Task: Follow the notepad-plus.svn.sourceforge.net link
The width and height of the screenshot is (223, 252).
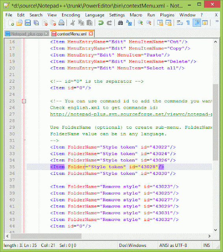Action: coord(131,114)
